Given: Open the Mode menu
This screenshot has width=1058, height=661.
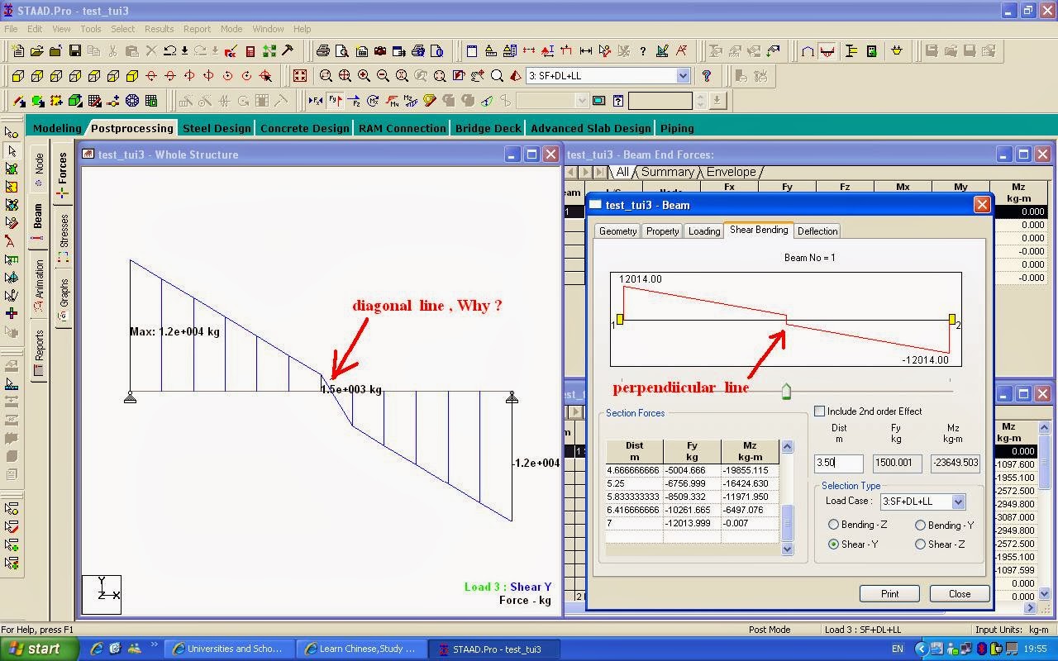Looking at the screenshot, I should pos(231,29).
